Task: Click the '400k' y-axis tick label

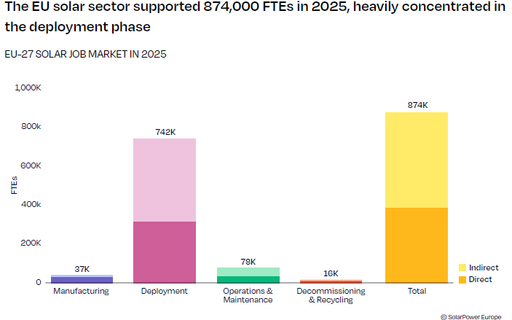Action: coord(31,204)
